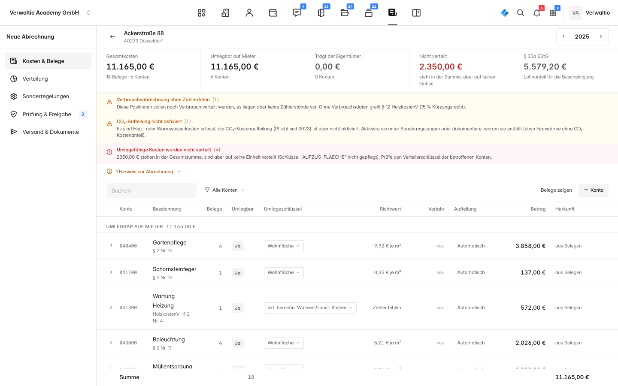Image resolution: width=618 pixels, height=386 pixels.
Task: Go back using arrow beside Ackerstraße 88
Action: [x=112, y=37]
